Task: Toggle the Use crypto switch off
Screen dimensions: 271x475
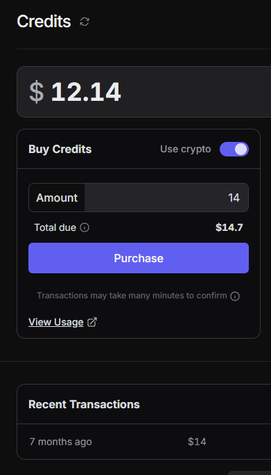Action: tap(234, 149)
